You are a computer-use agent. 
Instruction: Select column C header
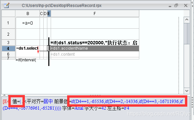(41, 14)
